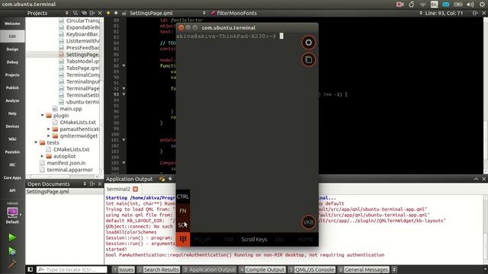This screenshot has height=274, width=488.
Task: Expand the pamauthentication folder
Action: [x=49, y=129]
